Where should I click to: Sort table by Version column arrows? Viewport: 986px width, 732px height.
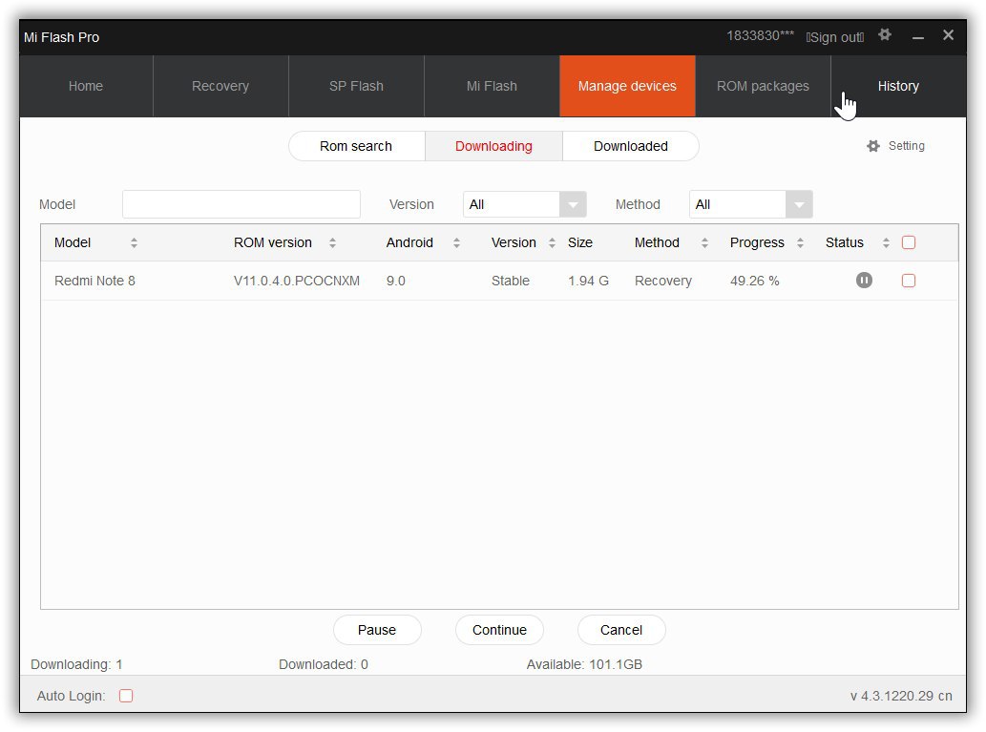(552, 242)
